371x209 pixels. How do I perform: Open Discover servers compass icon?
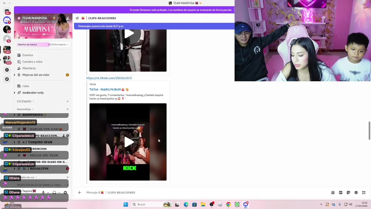(x=7, y=79)
